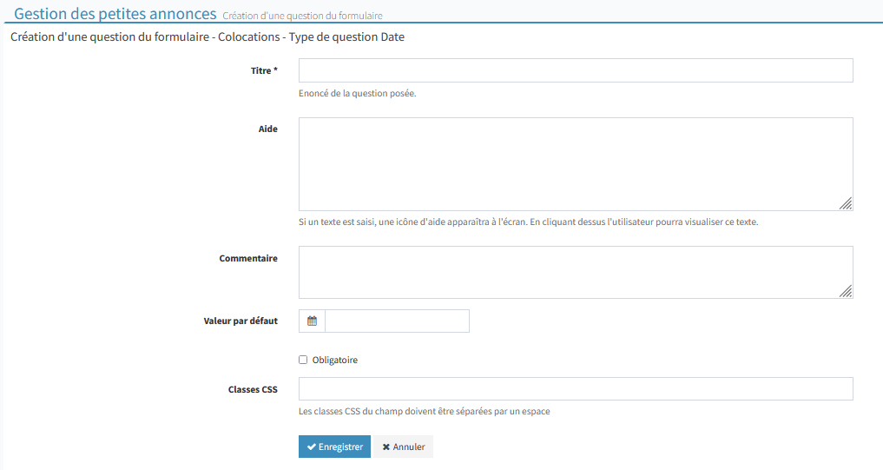This screenshot has height=470, width=883.
Task: Click the Aide textarea resize handle
Action: coord(846,203)
